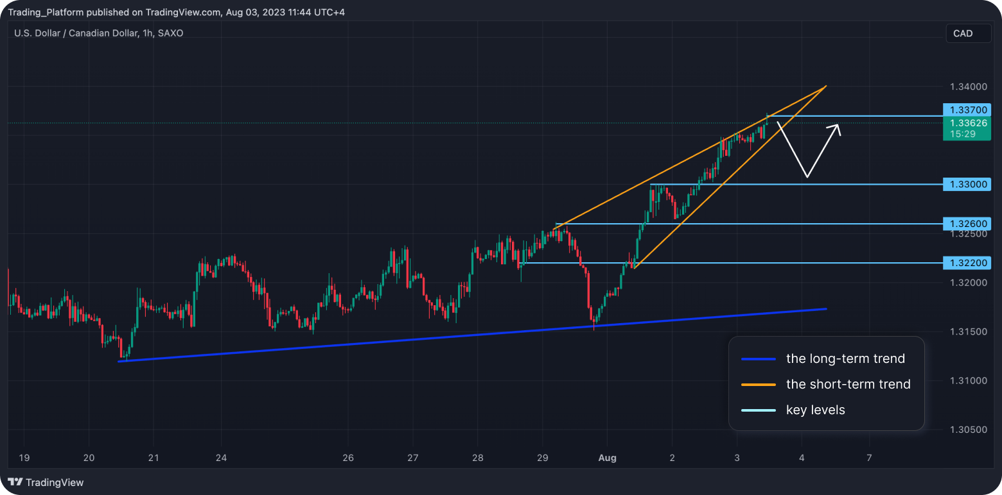Click the 1.31000 price axis value

(x=969, y=381)
